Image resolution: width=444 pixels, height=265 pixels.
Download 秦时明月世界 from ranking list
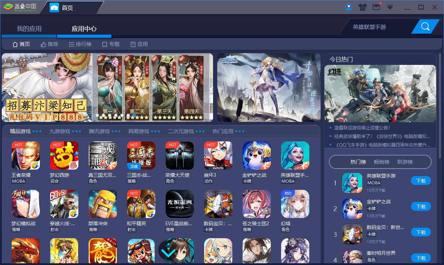tap(421, 258)
